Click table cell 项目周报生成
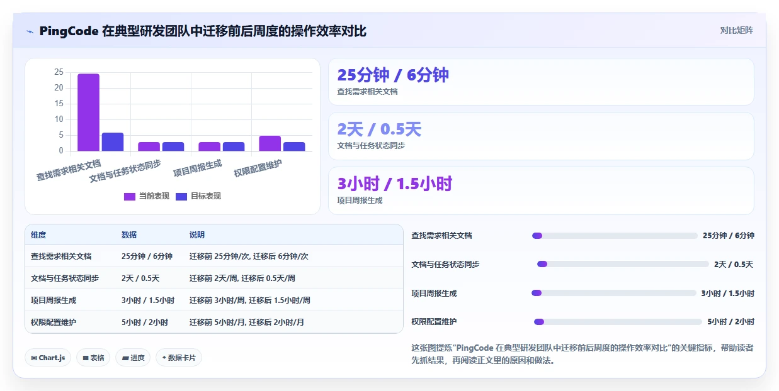The width and height of the screenshot is (779, 391). (54, 300)
